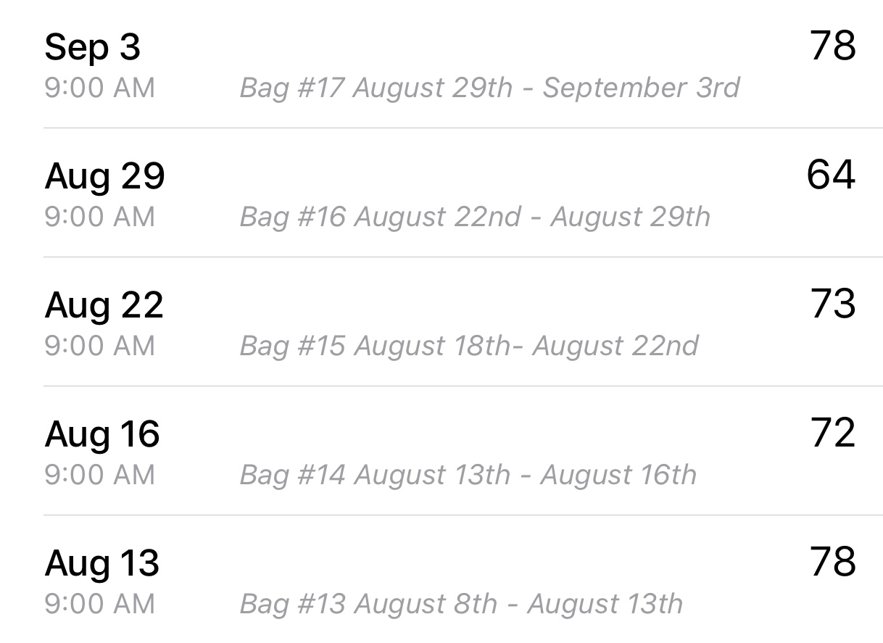This screenshot has height=643, width=883.
Task: Click the value 72 for Aug 16
Action: point(833,433)
